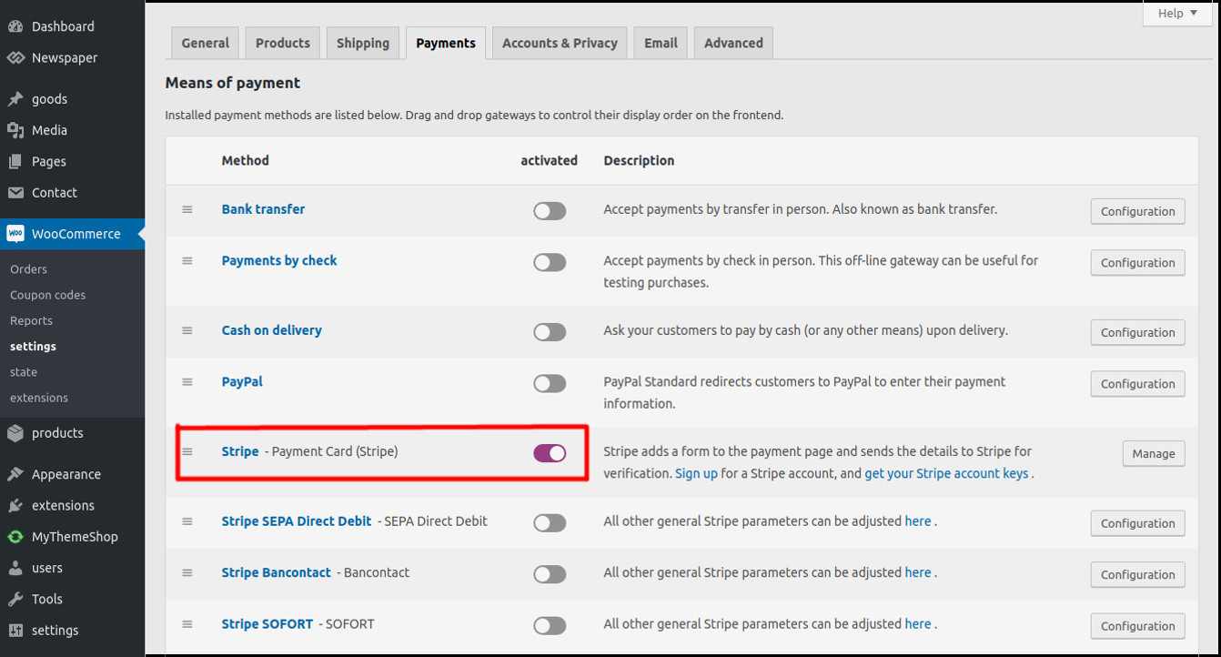Image resolution: width=1221 pixels, height=657 pixels.
Task: Open the Shipping tab
Action: click(x=363, y=43)
